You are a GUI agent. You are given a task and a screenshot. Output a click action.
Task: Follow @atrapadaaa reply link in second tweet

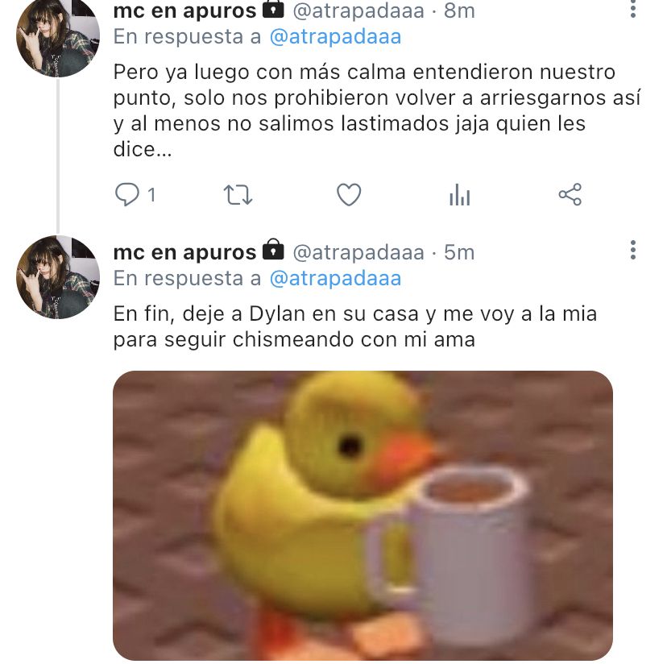pyautogui.click(x=336, y=278)
